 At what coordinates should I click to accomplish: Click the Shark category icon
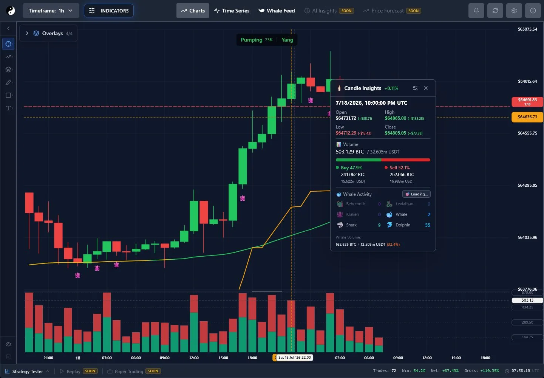340,225
